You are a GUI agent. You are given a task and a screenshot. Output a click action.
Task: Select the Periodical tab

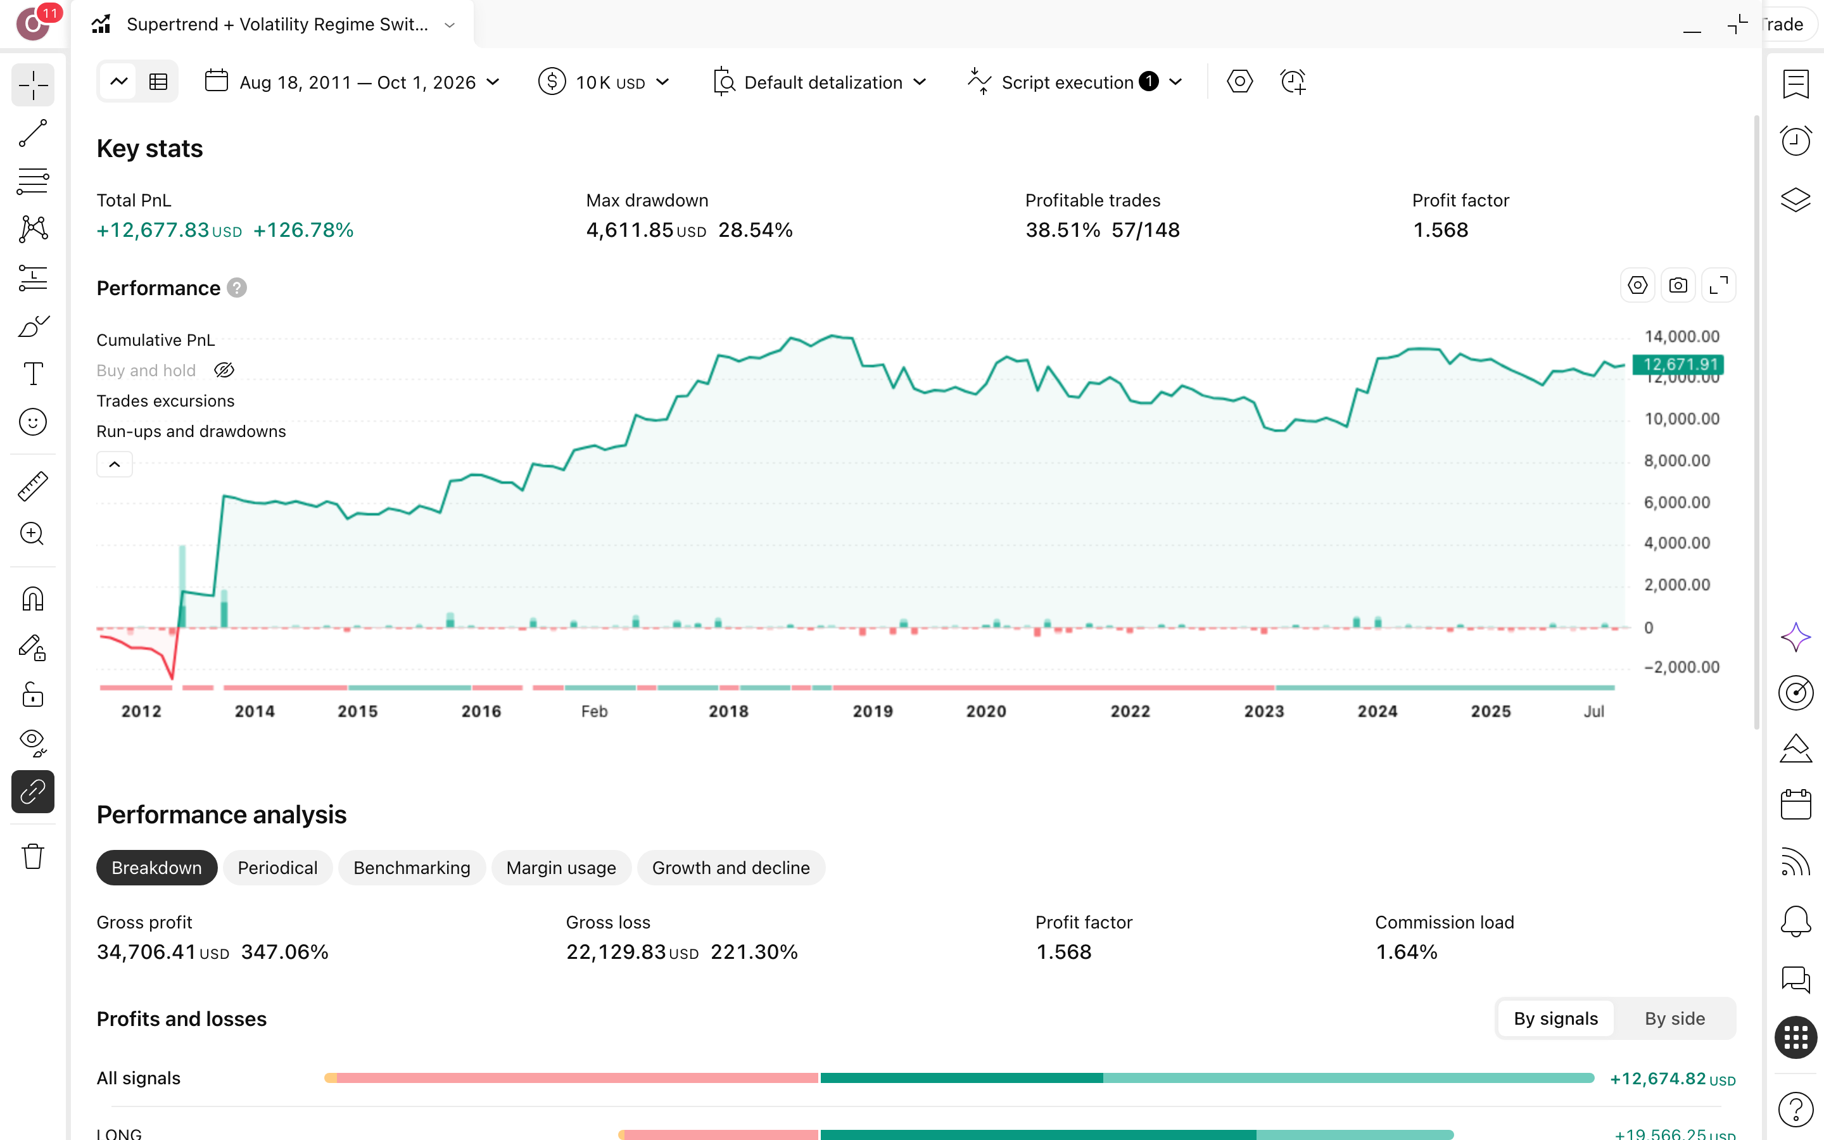277,868
